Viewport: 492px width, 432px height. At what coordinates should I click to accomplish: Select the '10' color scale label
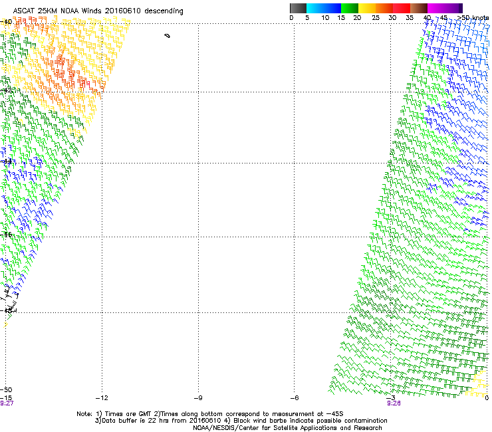[325, 18]
